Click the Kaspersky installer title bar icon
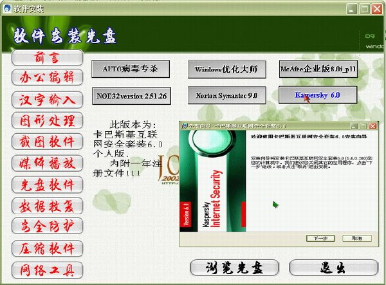Viewport: 386px width, 285px height. 185,126
